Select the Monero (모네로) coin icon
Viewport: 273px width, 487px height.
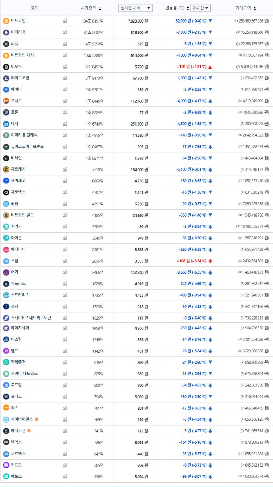pos(6,101)
